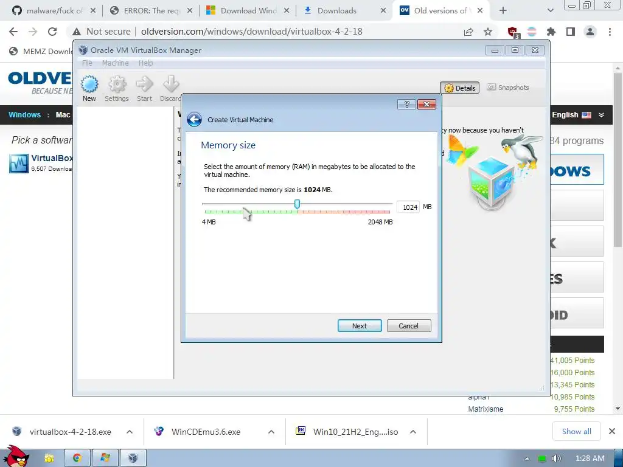Image resolution: width=623 pixels, height=467 pixels.
Task: Click the Not secure warning icon
Action: 77,32
